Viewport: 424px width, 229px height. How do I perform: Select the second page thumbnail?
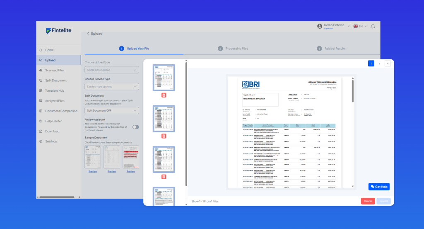[164, 118]
